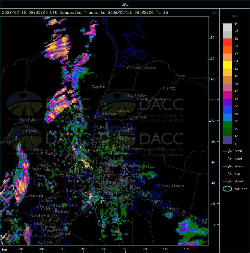Pick the slate purple bottom swatch of dBZ scale
Viewport: 250px width, 253px height.
227,140
